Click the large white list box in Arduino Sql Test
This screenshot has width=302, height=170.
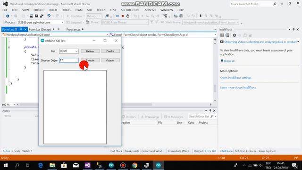point(75,107)
